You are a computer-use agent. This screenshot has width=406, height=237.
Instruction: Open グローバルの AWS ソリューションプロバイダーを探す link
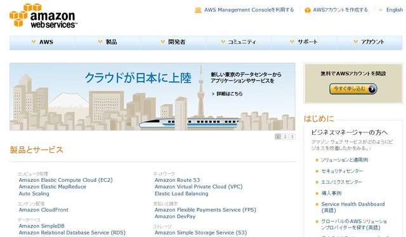(x=354, y=224)
